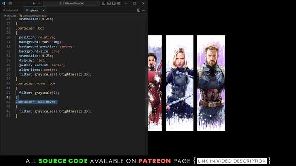Click the .container:hover .box selector line
Viewport: 296px width, 166px height.
click(36, 83)
